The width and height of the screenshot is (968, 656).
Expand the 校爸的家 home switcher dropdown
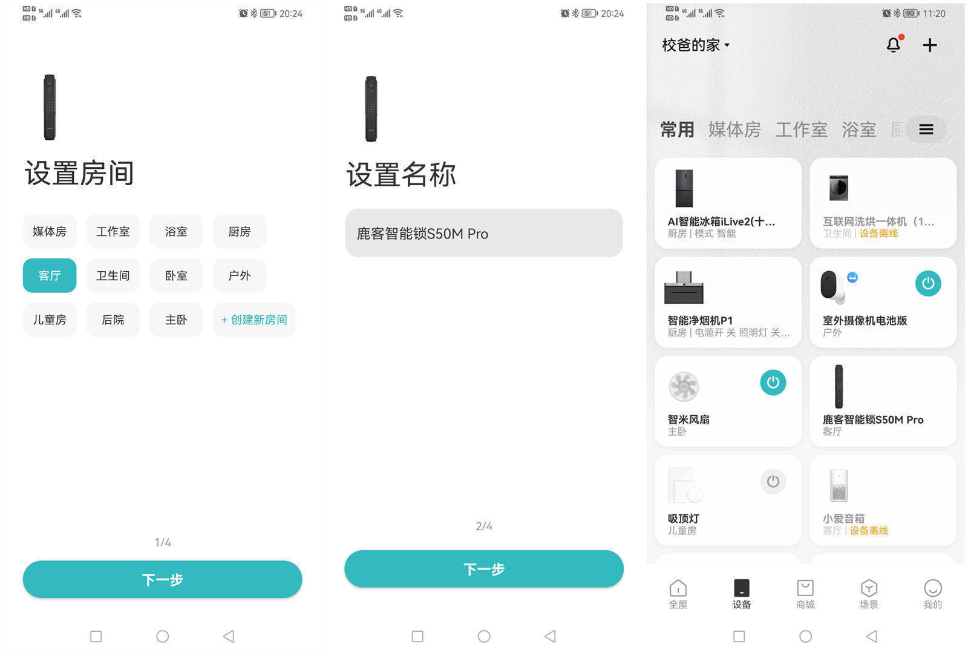click(696, 45)
